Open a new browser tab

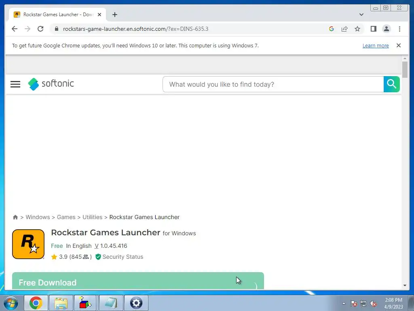(x=114, y=15)
